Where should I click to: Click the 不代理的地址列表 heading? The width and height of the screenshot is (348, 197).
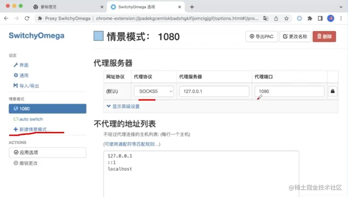tap(125, 124)
